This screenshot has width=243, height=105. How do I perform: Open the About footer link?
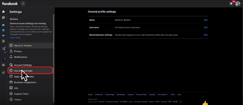click(90, 94)
